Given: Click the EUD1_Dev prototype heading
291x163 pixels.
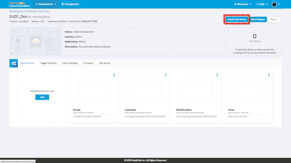Looking at the screenshot, I should 18,16.
